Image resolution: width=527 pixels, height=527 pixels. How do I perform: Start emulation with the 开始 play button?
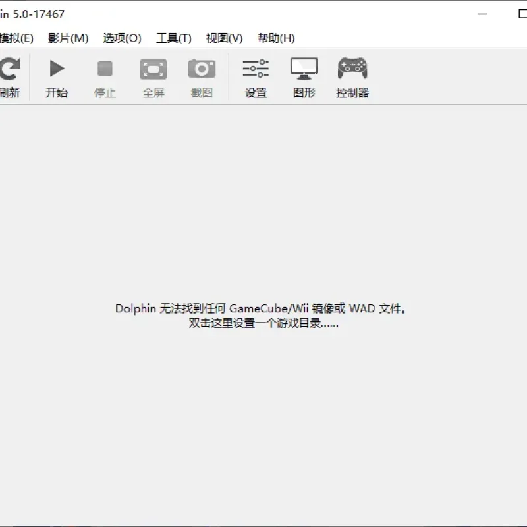(x=57, y=69)
